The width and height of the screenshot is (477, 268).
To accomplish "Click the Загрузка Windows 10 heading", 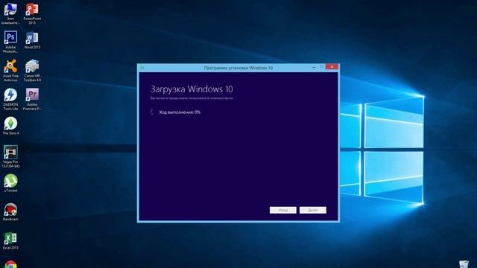I will [x=192, y=89].
